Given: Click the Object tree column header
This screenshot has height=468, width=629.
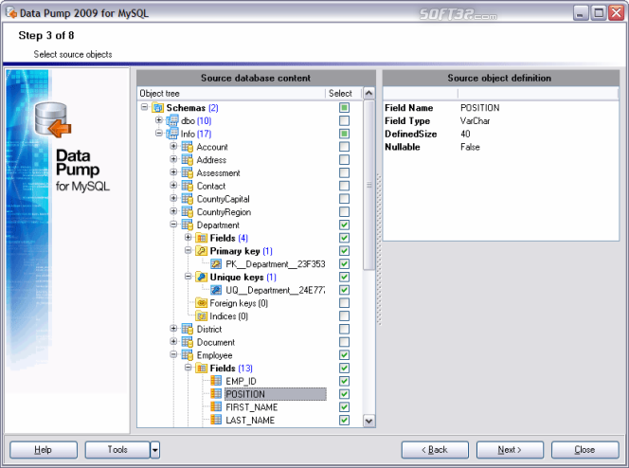Looking at the screenshot, I should coord(231,94).
